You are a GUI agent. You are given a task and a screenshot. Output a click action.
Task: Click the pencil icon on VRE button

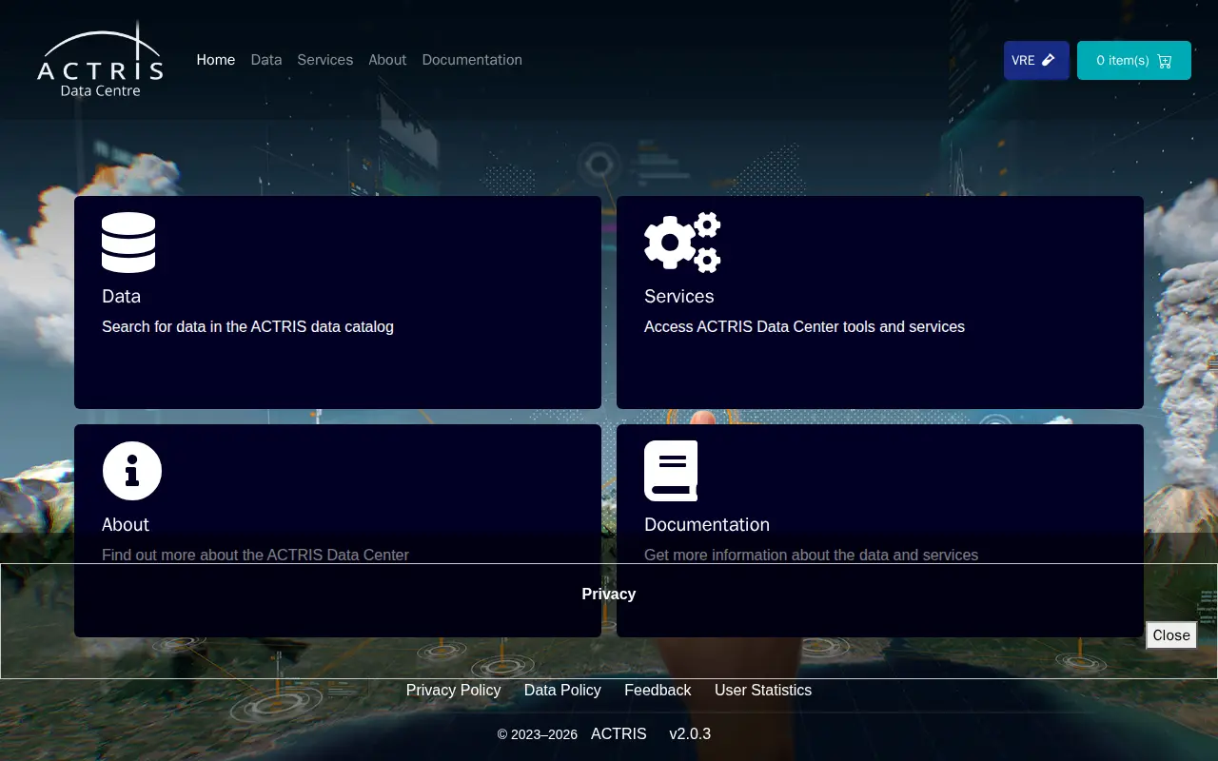pos(1049,60)
